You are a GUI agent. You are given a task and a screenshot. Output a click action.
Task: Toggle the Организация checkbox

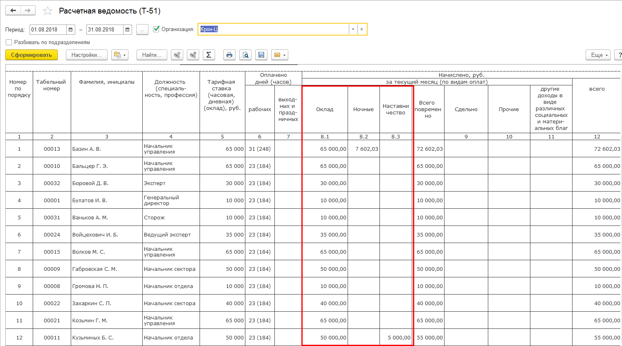[156, 29]
